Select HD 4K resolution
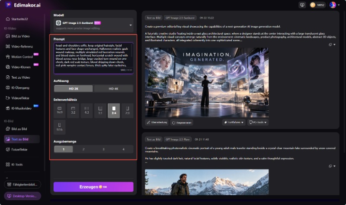The image size is (346, 205). pos(113,89)
